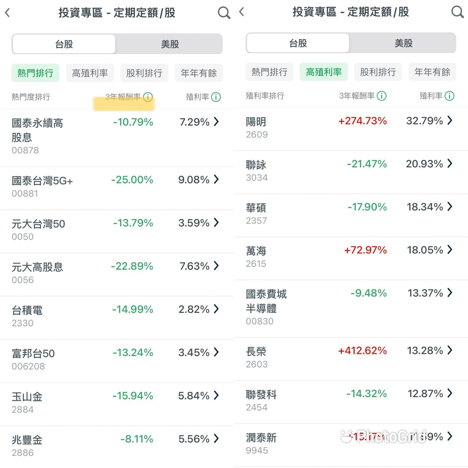The width and height of the screenshot is (468, 468).
Task: Select the 元大台灣50 stock name
Action: coord(38,224)
